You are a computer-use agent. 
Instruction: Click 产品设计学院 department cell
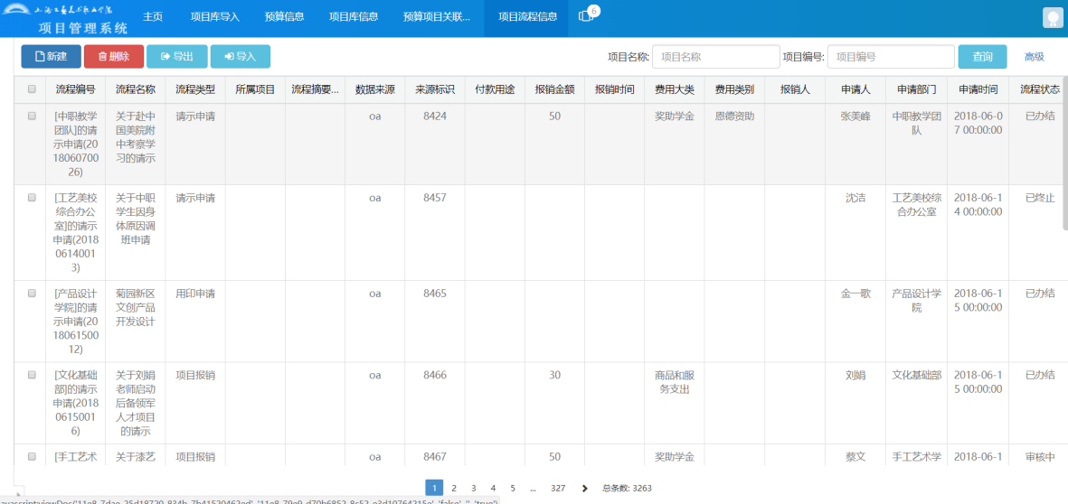[x=917, y=300]
